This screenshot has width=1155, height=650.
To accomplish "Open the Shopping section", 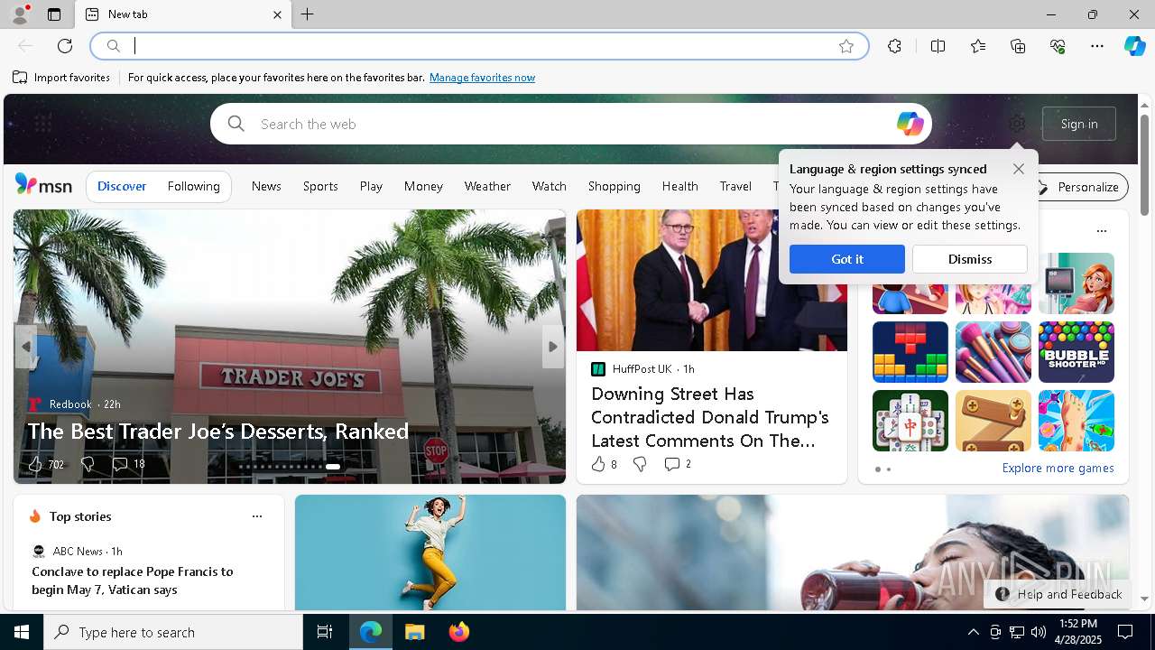I will [x=614, y=186].
